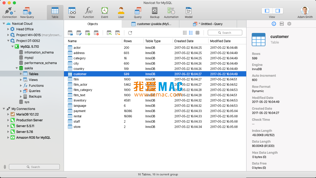Screen dimensions: 316x178
Task: Click the icon left of the sidebar search
Action: 5,167
